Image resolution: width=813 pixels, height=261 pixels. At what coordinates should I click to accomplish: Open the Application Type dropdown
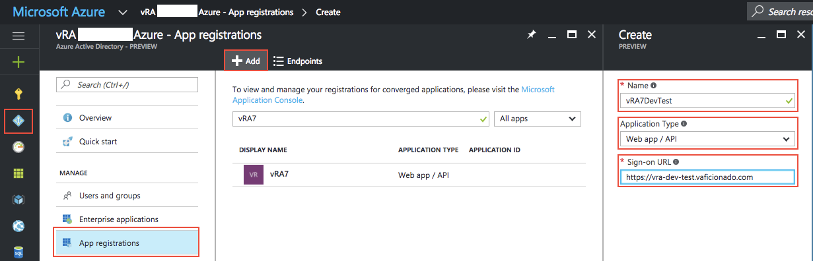[707, 139]
